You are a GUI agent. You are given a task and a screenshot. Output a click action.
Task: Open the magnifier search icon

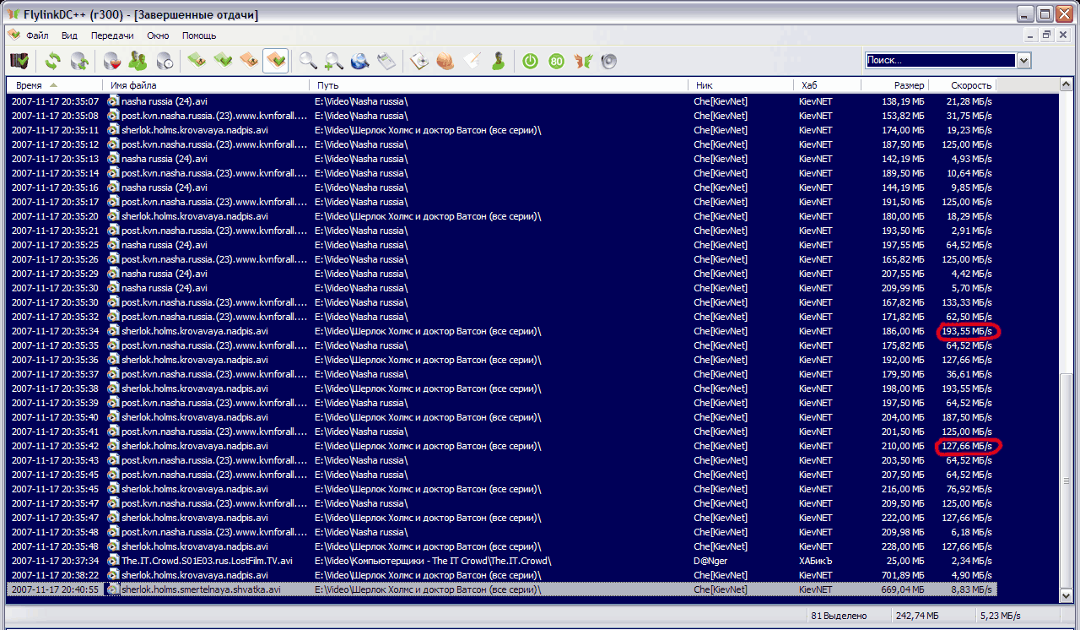click(x=308, y=61)
